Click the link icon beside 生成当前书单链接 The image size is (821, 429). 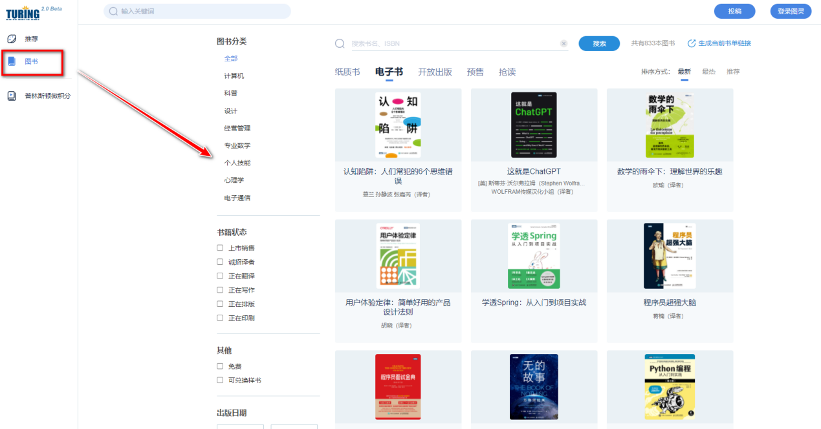click(691, 43)
